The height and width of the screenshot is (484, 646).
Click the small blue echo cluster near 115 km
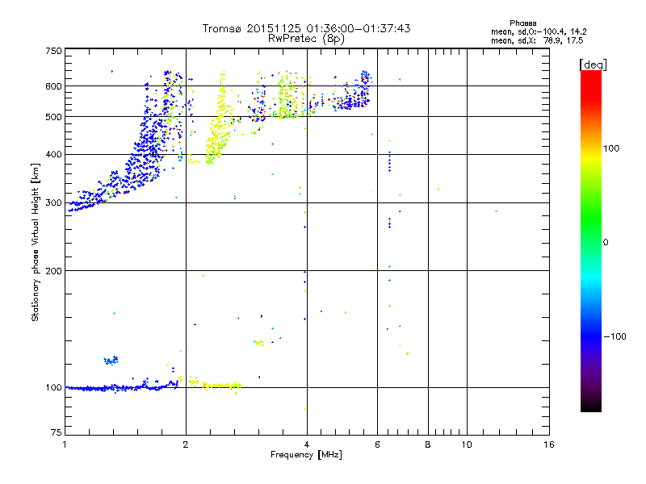point(111,361)
